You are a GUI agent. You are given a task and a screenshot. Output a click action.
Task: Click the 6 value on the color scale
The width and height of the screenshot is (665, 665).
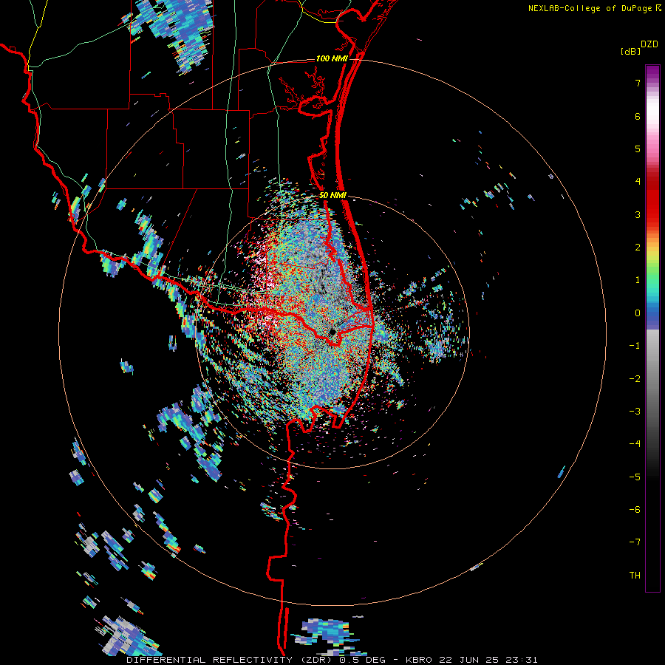(638, 116)
